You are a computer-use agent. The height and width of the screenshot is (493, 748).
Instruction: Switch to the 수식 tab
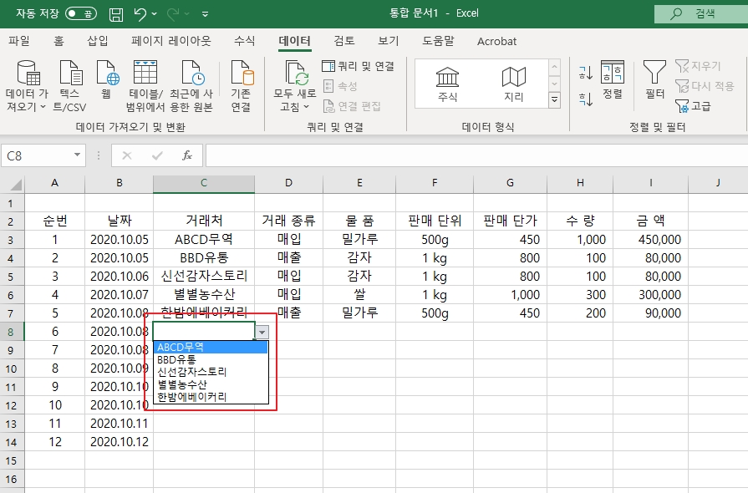click(244, 41)
